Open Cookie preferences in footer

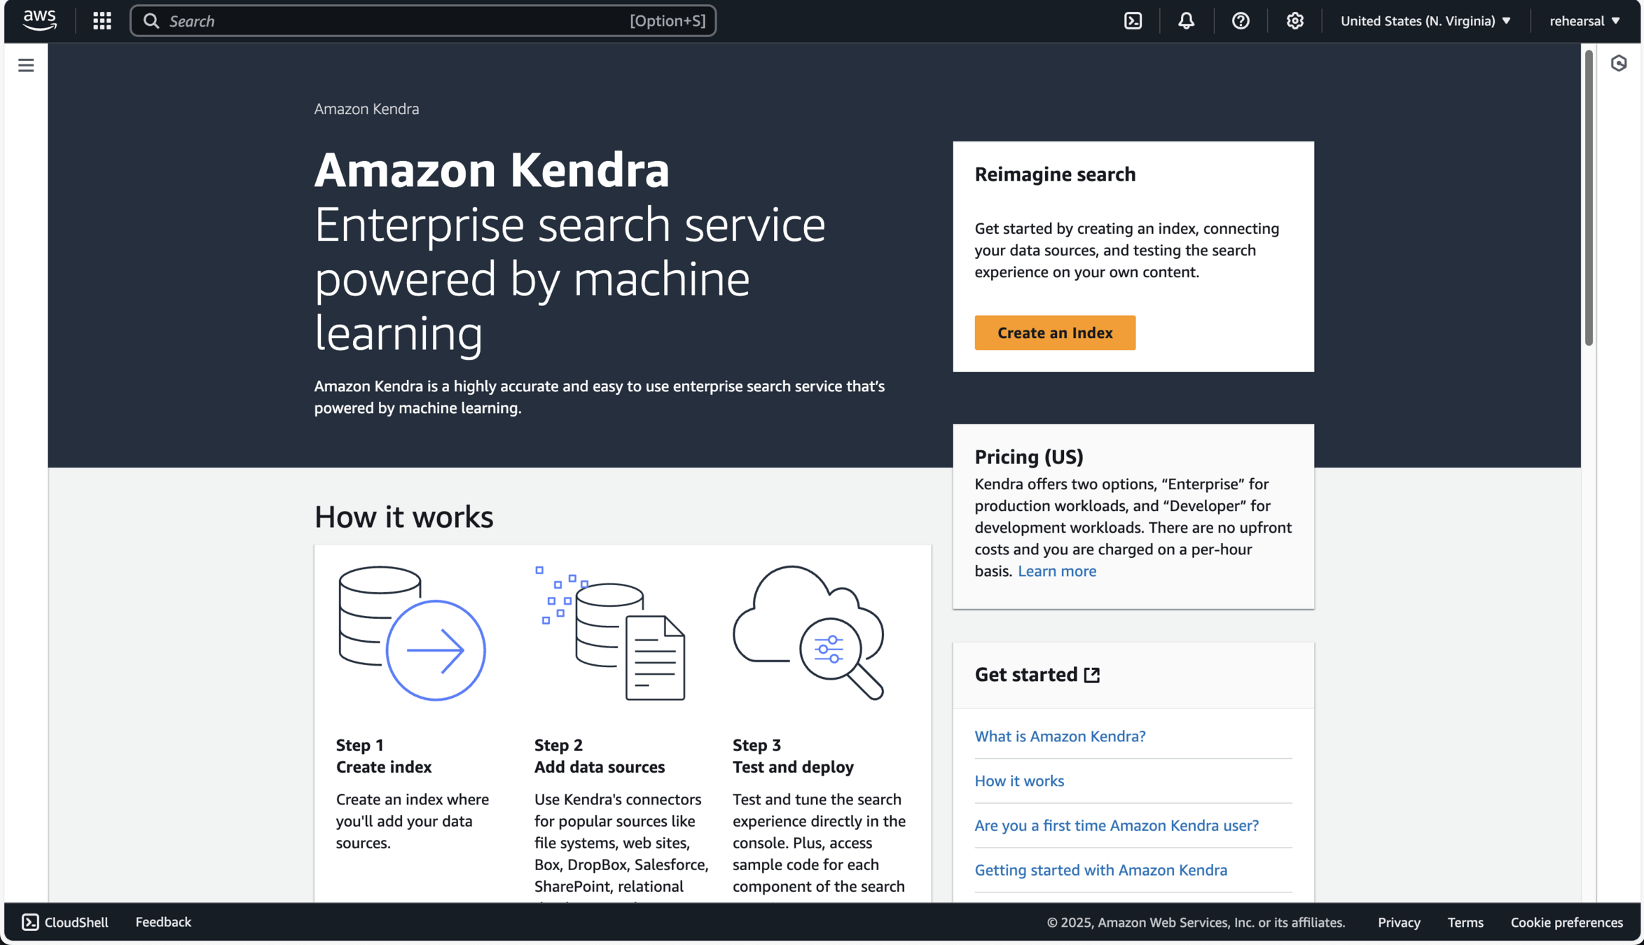coord(1566,922)
